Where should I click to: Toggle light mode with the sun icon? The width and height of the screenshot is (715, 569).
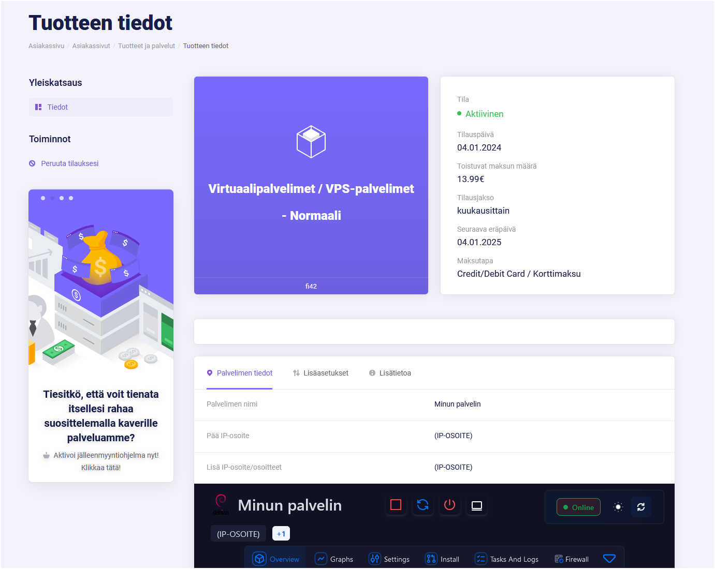tap(618, 507)
